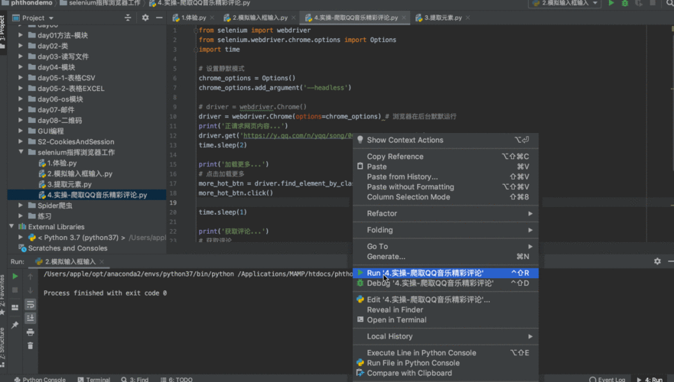Choose Paste from the context menu
Screen dimensions: 674x382
click(445, 167)
